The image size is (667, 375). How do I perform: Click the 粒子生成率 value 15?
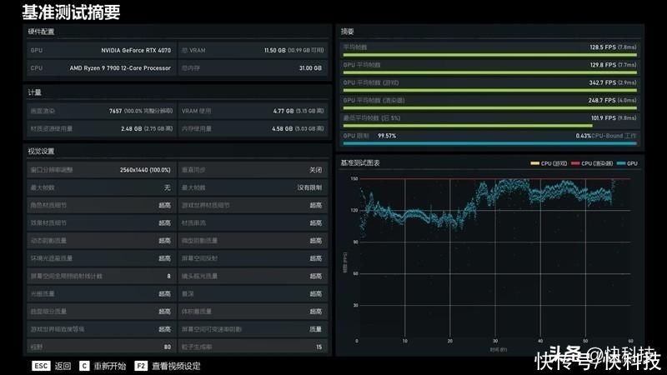[319, 347]
